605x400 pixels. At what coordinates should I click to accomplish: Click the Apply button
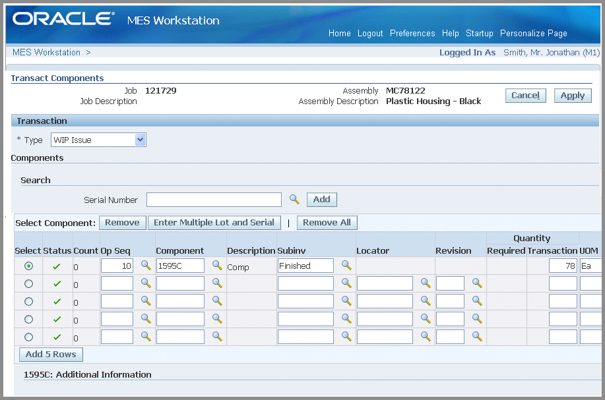573,96
